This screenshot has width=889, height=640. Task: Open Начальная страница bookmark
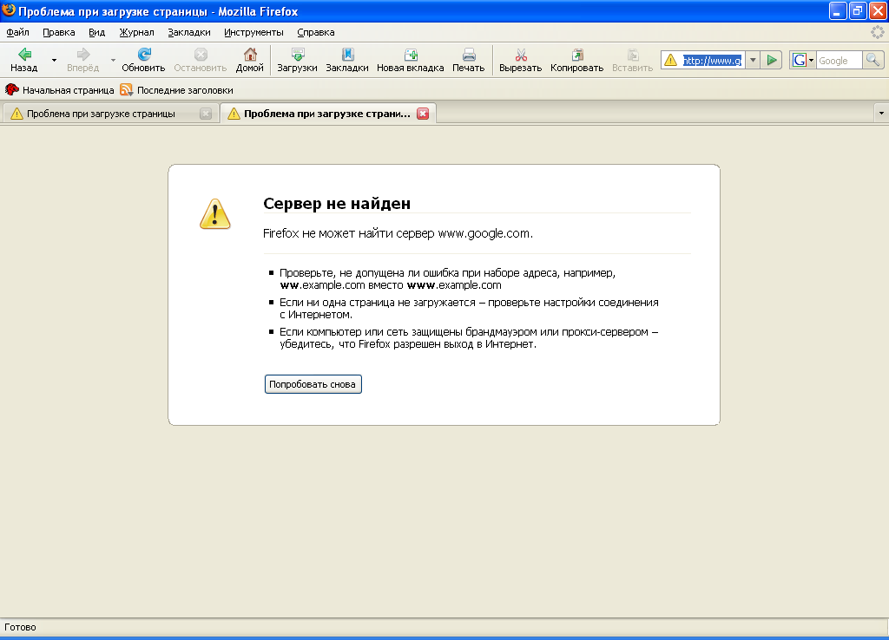(x=60, y=90)
